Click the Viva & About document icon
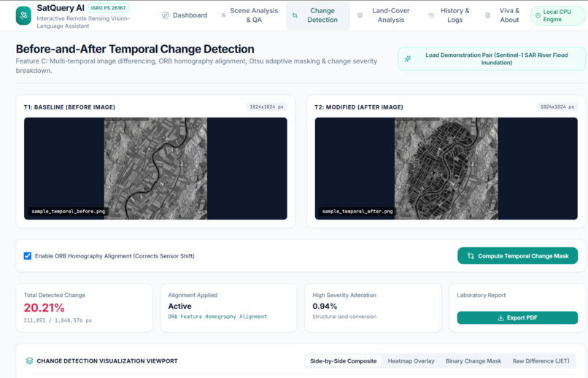 coord(488,15)
